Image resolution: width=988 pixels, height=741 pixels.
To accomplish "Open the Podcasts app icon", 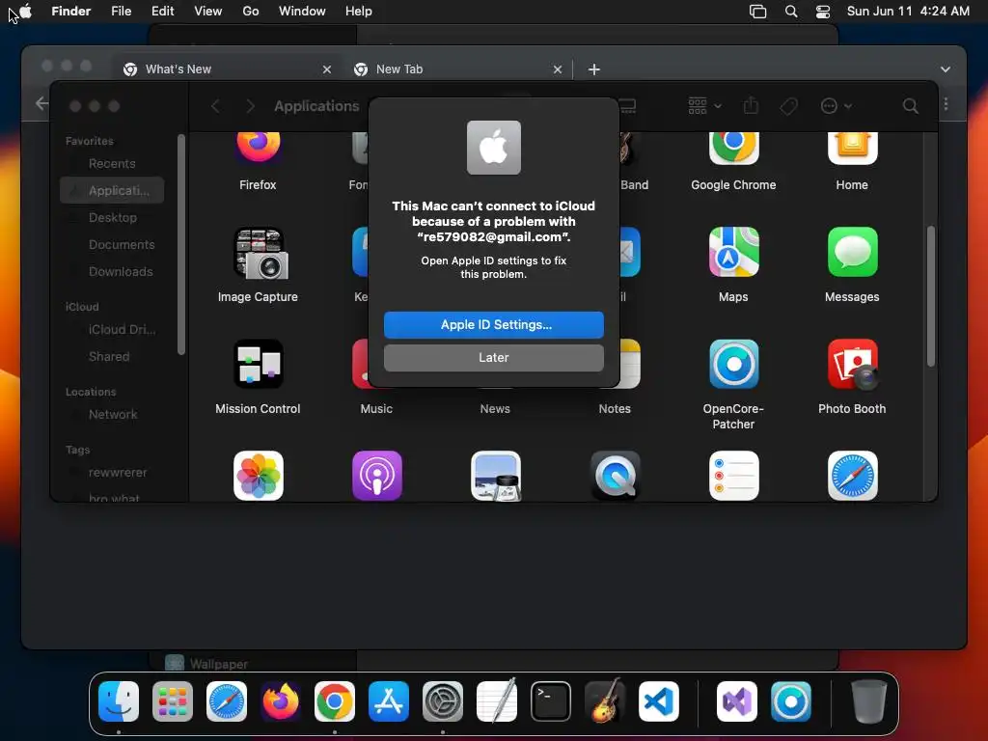I will [377, 476].
